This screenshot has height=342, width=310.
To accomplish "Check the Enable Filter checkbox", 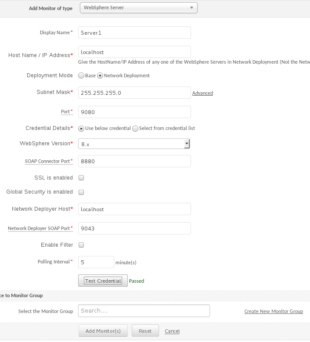I will click(81, 245).
